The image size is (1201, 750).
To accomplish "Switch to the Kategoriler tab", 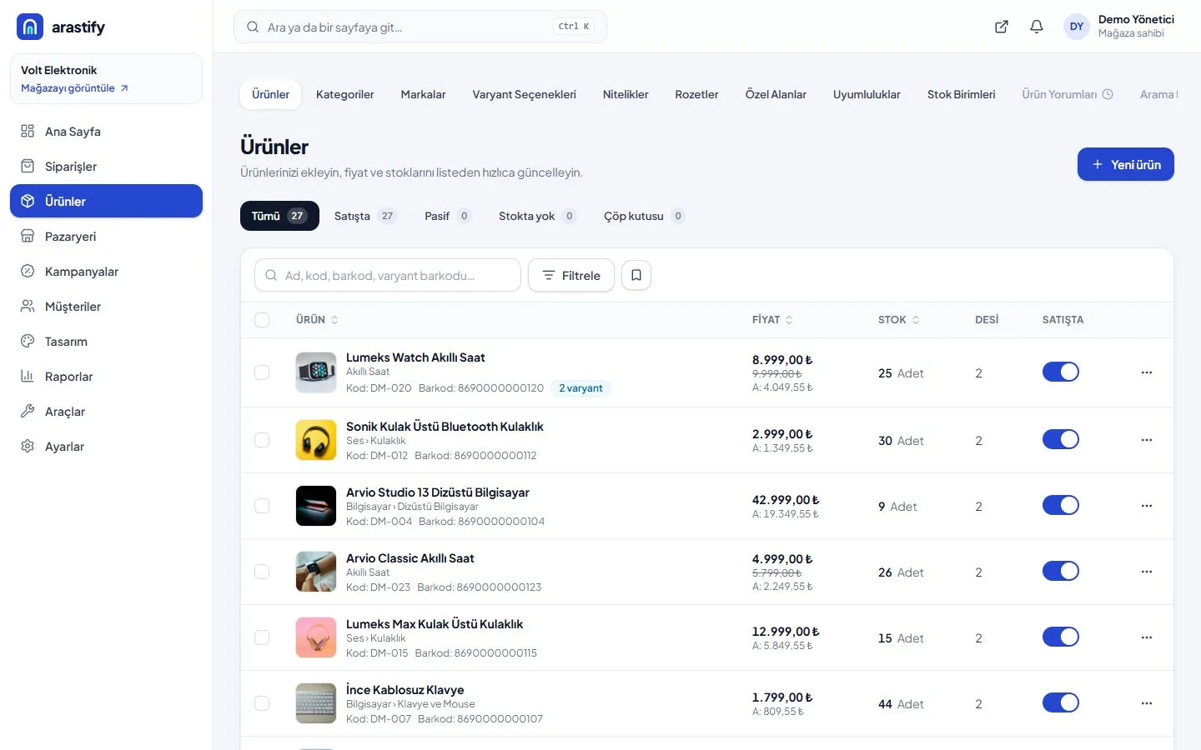I will [x=345, y=94].
